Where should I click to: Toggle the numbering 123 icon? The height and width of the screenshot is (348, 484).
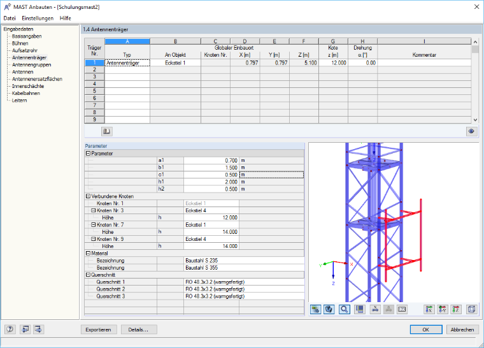pos(402,309)
